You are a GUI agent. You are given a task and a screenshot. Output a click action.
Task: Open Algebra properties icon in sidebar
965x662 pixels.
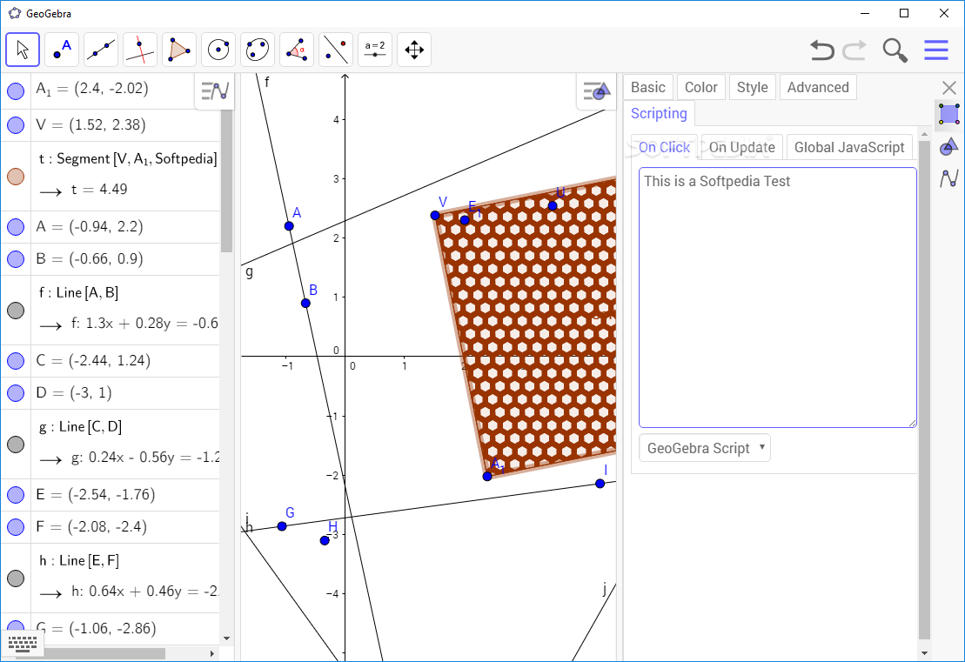[949, 179]
